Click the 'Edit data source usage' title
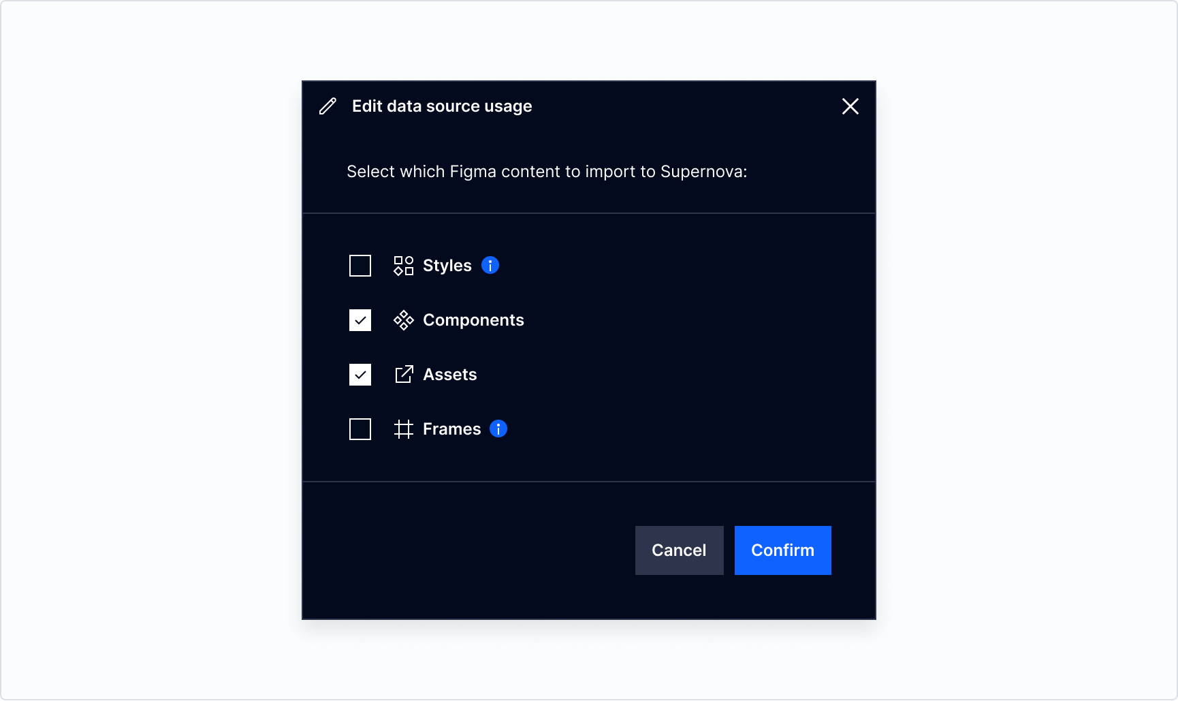Viewport: 1178px width, 701px height. point(442,106)
